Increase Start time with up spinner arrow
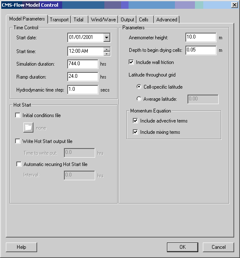Screen dimensions: 240x258 pos(107,49)
